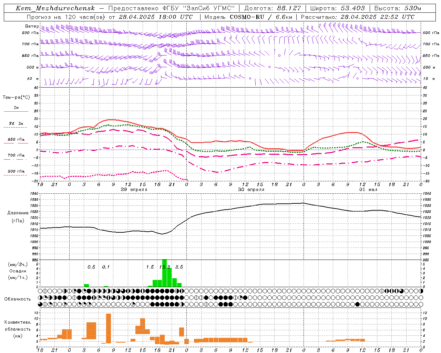441x353 pixels.
Task: Click the tallest orange convective cloud bar
Action: click(109, 328)
